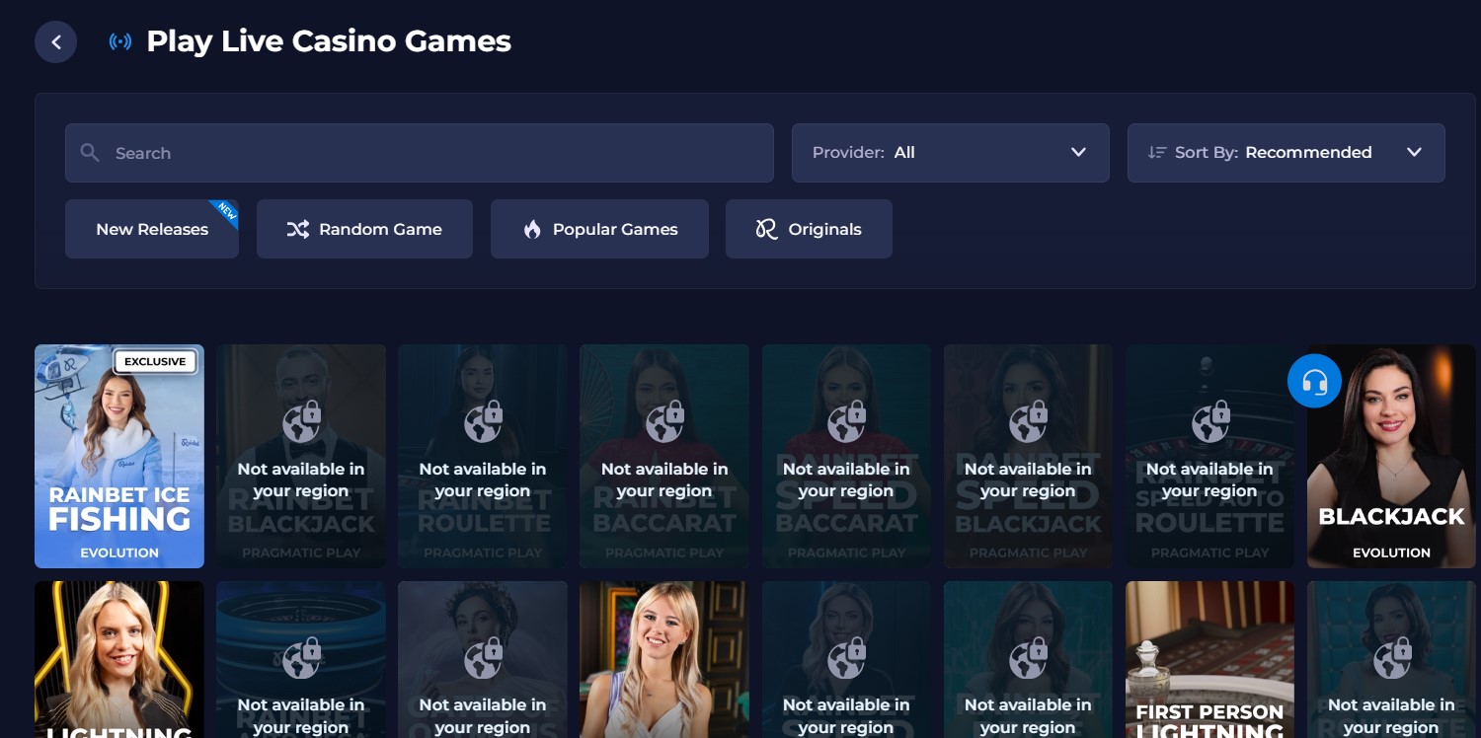Expand the Provider dropdown chevron arrow
Viewport: 1481px width, 738px height.
pyautogui.click(x=1078, y=153)
